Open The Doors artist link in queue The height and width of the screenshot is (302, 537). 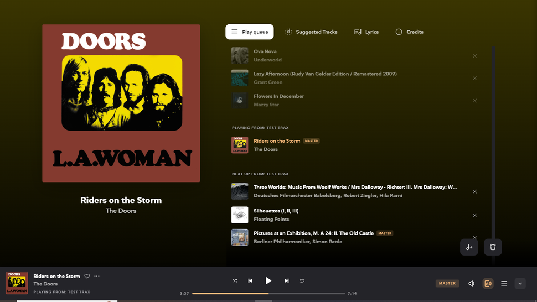click(265, 149)
